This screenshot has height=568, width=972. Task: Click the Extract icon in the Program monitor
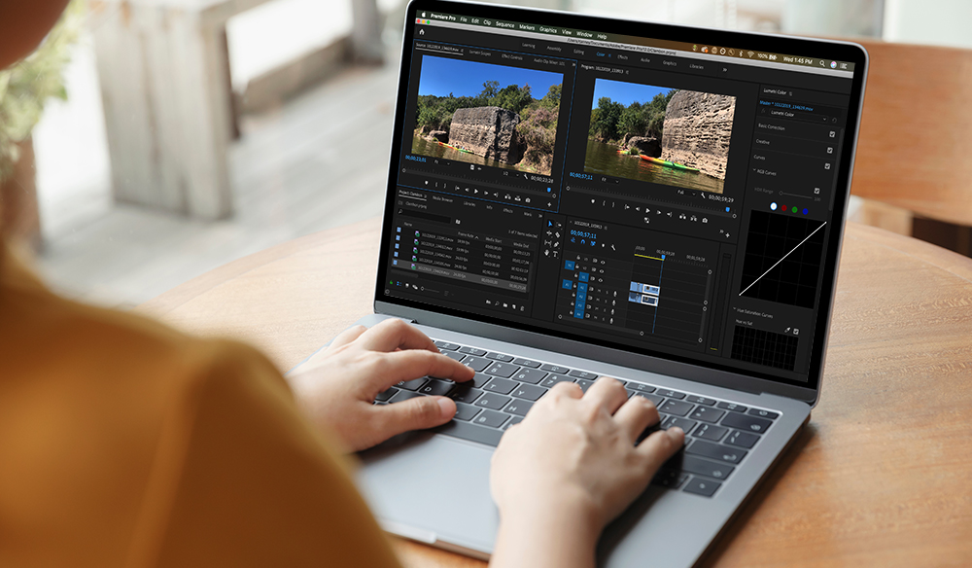[x=694, y=219]
